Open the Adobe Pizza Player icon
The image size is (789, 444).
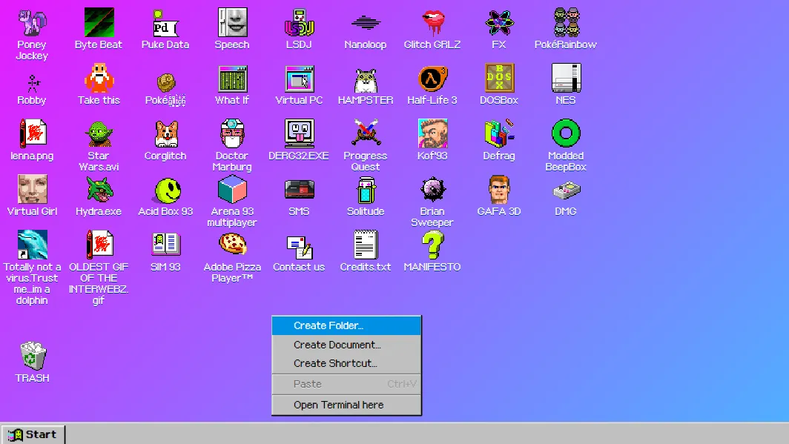click(x=232, y=246)
